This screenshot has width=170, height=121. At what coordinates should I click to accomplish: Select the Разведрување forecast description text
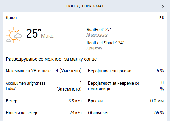click(x=51, y=59)
